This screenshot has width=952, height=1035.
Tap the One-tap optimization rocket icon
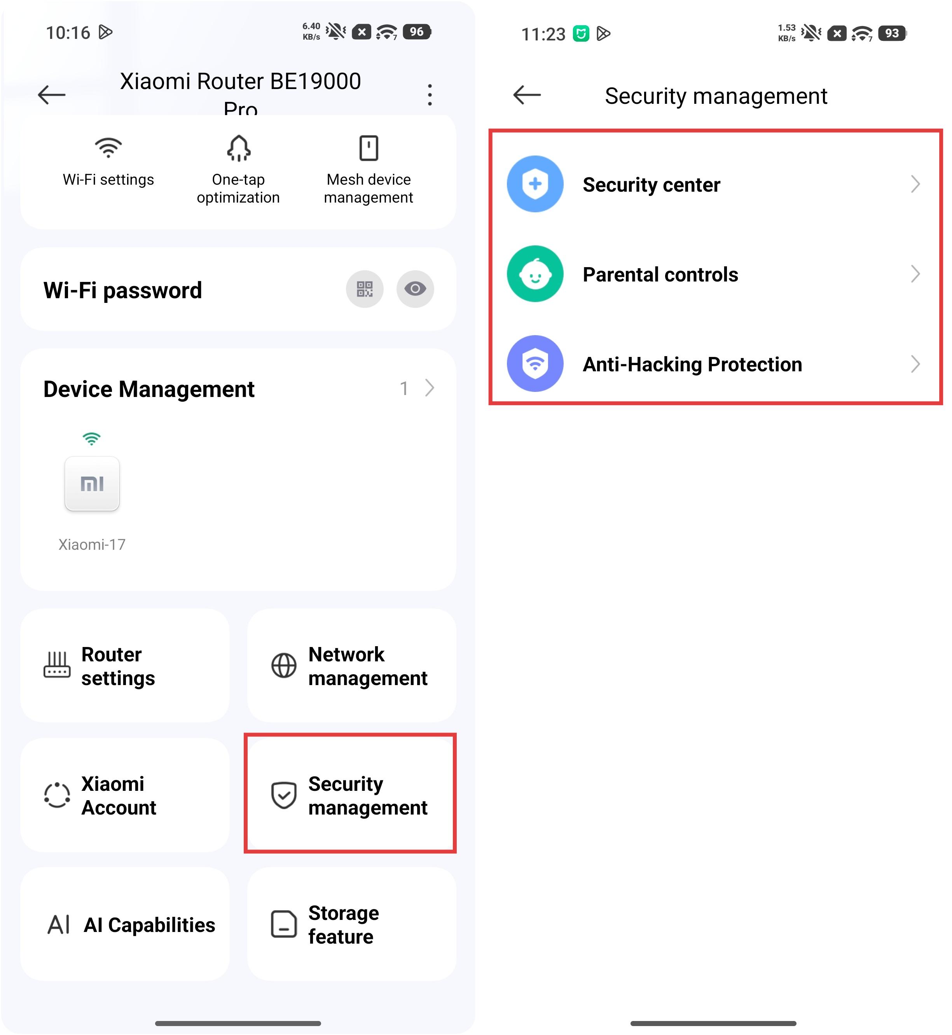click(239, 149)
